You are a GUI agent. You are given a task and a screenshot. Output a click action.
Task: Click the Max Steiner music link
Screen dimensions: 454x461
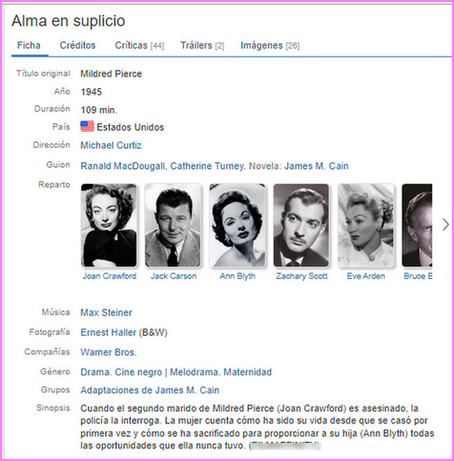tap(106, 313)
